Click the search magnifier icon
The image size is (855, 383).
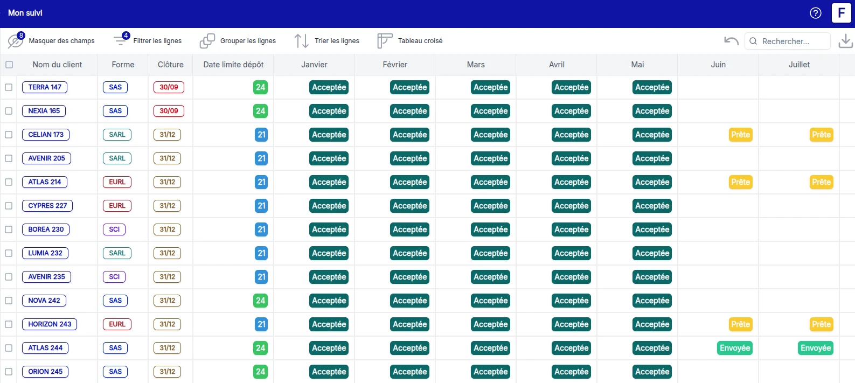753,41
